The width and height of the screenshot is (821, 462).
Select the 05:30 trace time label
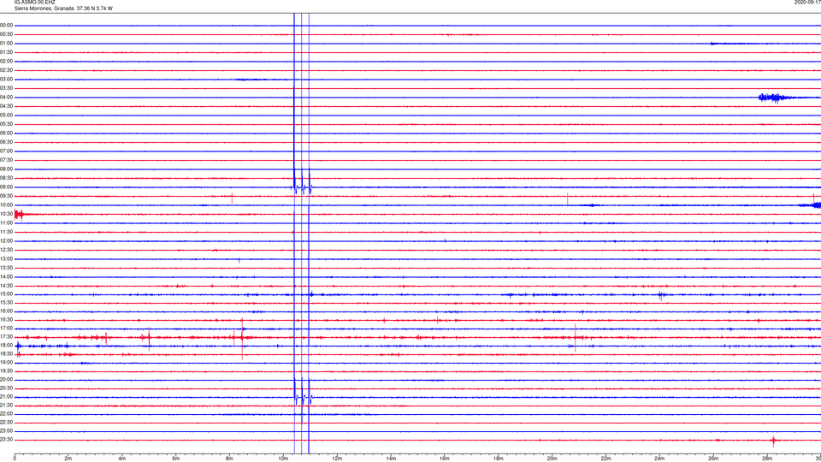coord(6,124)
